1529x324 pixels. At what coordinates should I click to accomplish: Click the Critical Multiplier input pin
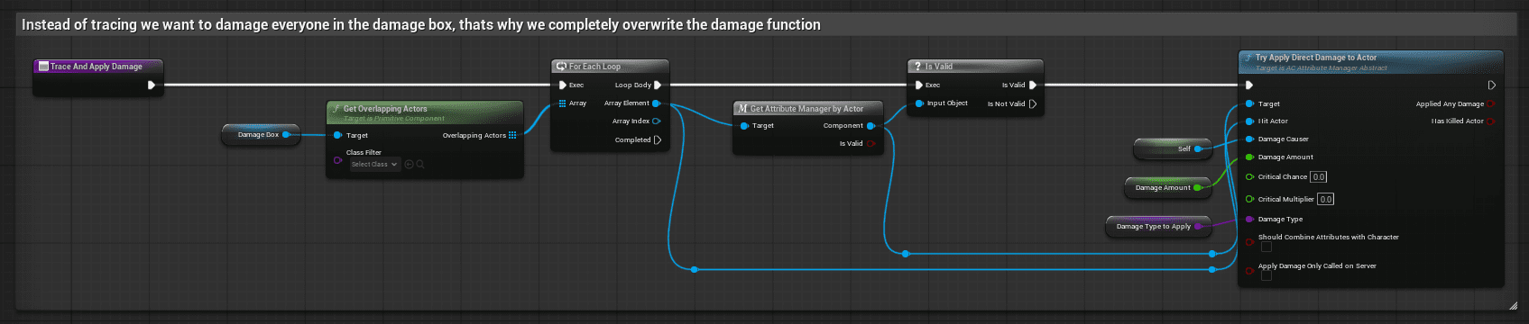1249,199
